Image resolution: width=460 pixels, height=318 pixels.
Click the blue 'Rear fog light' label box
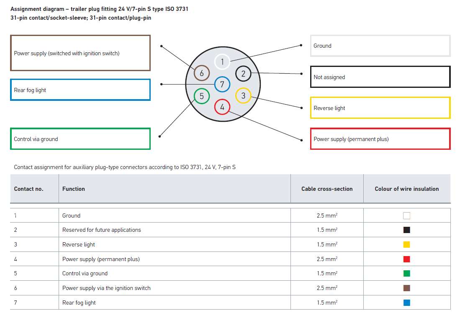(x=80, y=90)
